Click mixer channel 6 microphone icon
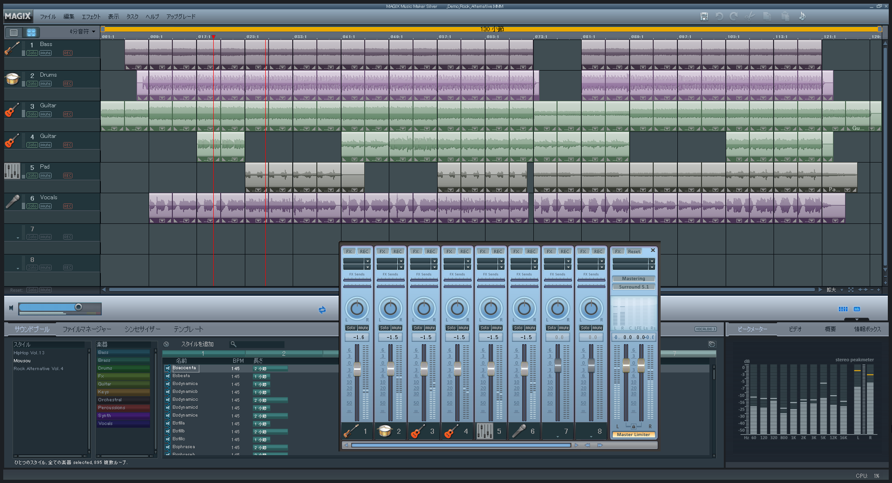Screen dimensions: 892x483 (x=518, y=431)
